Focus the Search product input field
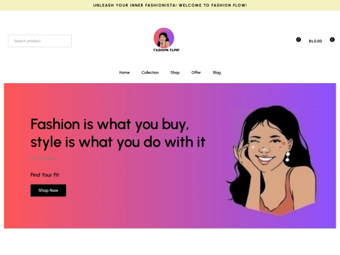The height and width of the screenshot is (255, 340). (x=40, y=41)
